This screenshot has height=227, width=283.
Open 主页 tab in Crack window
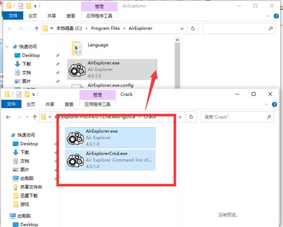(31, 104)
